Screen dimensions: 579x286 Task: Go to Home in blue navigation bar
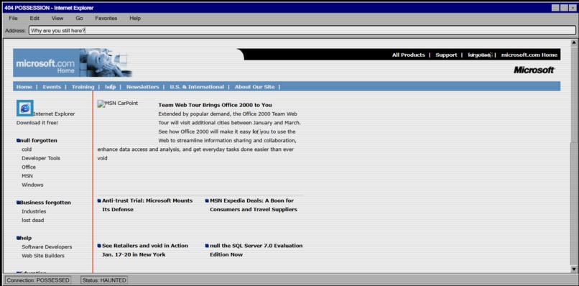click(x=24, y=87)
